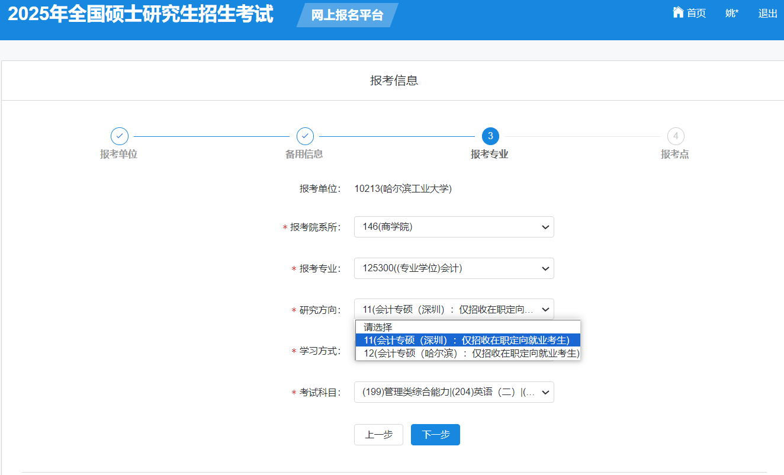Click the step 3 circle for 报考专业
Image resolution: width=784 pixels, height=475 pixels.
point(490,136)
